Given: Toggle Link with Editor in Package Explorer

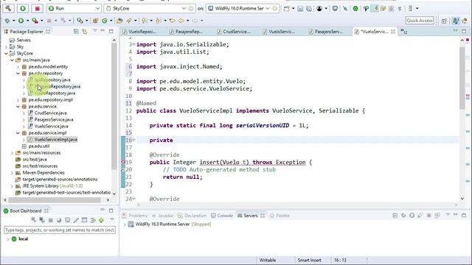Looking at the screenshot, I should click(x=85, y=31).
